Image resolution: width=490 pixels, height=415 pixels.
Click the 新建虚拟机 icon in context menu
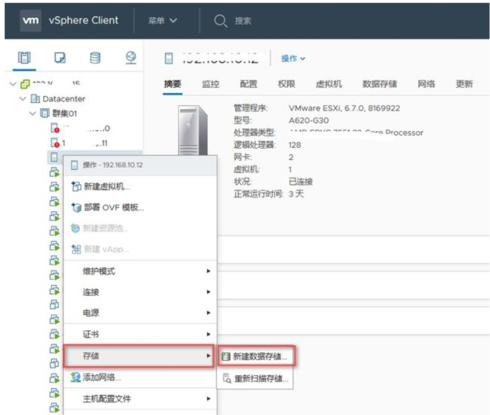tap(76, 186)
